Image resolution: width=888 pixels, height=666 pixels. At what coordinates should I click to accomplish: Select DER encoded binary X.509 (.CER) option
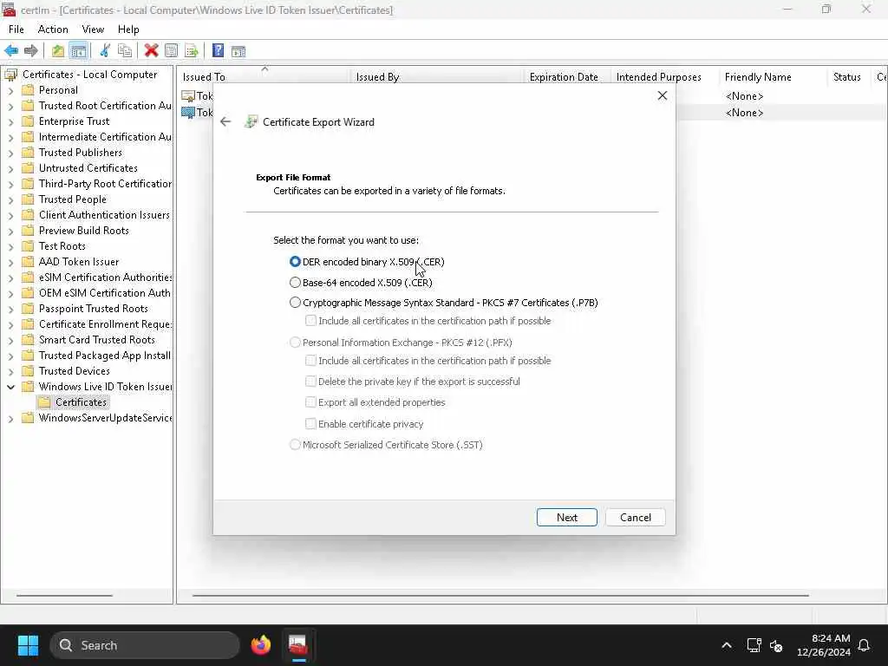(x=295, y=262)
